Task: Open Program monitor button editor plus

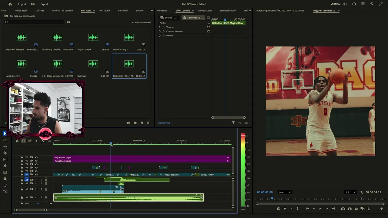Action: 381,209
